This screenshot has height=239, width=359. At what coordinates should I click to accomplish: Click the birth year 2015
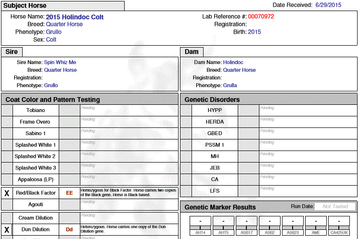click(x=255, y=32)
